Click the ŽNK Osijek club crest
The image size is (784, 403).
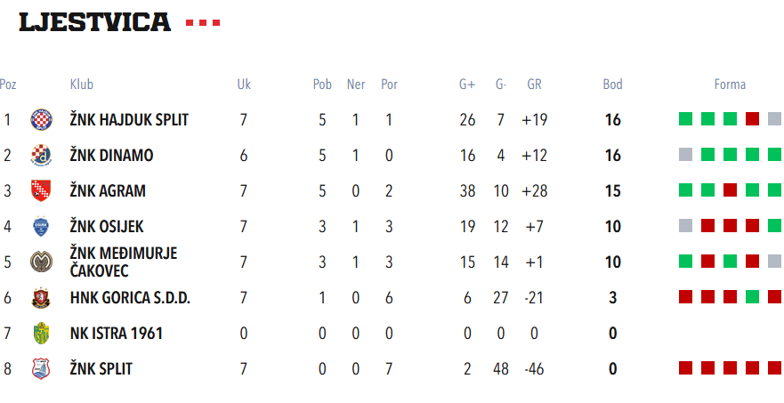(41, 226)
